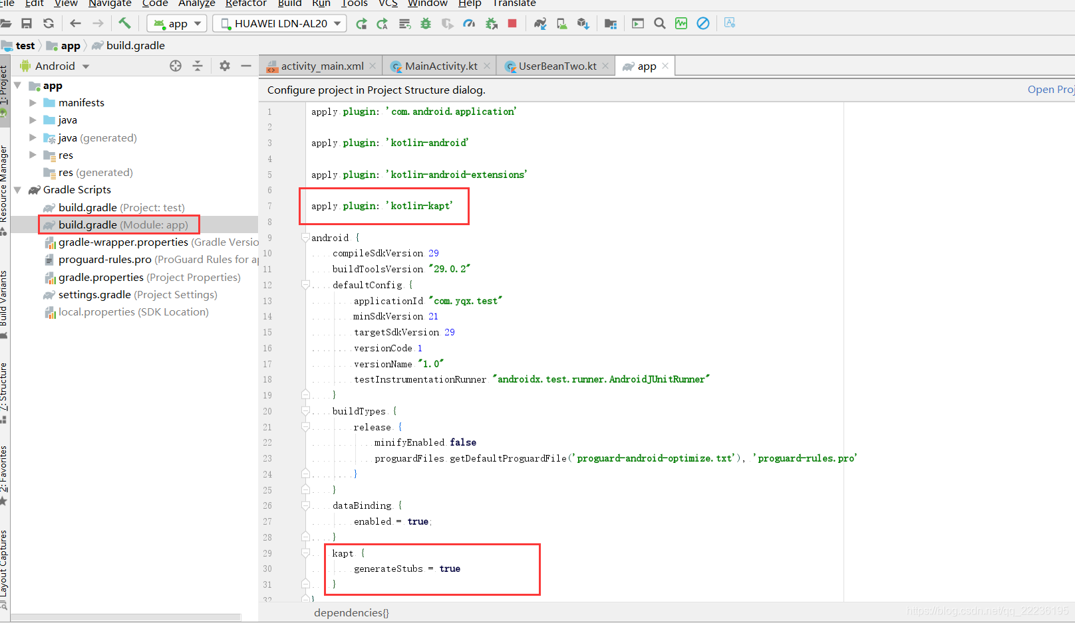Click the dependencies{} breadcrumb at bottom
Screen dimensions: 1075x623
pyautogui.click(x=351, y=612)
